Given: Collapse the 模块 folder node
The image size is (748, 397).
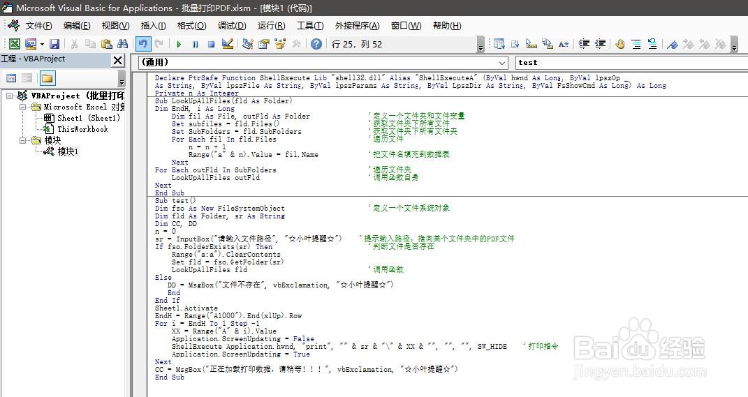Looking at the screenshot, I should point(22,141).
